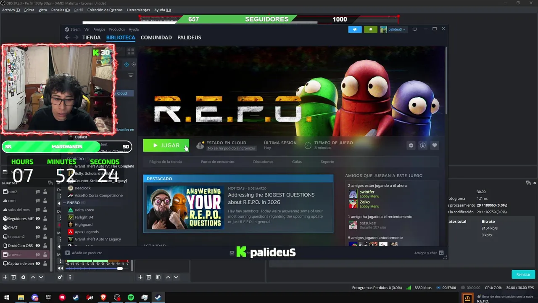The image size is (538, 303).
Task: Open the audio mixer three-dot menu
Action: tap(70, 277)
